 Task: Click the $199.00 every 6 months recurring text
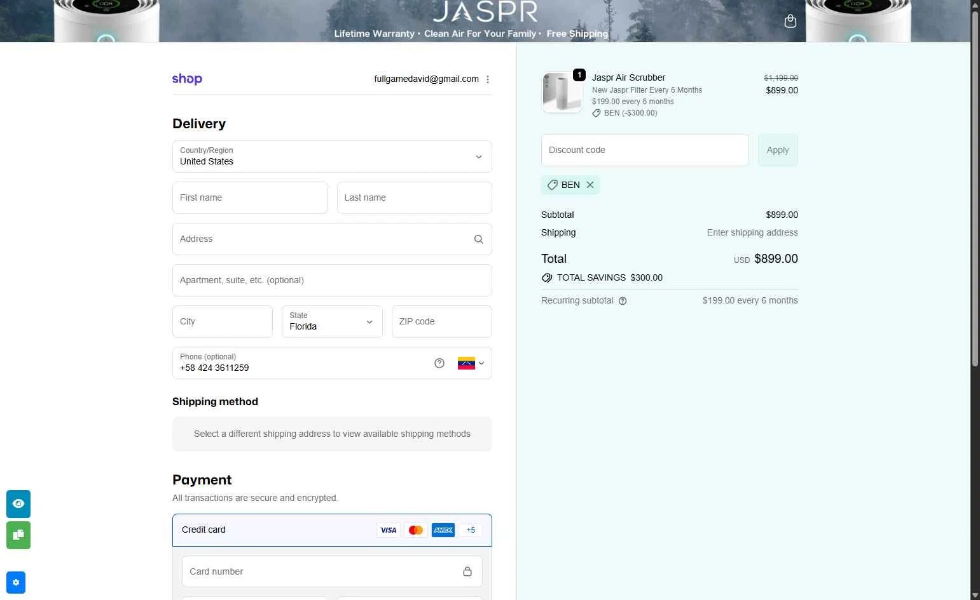click(x=750, y=301)
